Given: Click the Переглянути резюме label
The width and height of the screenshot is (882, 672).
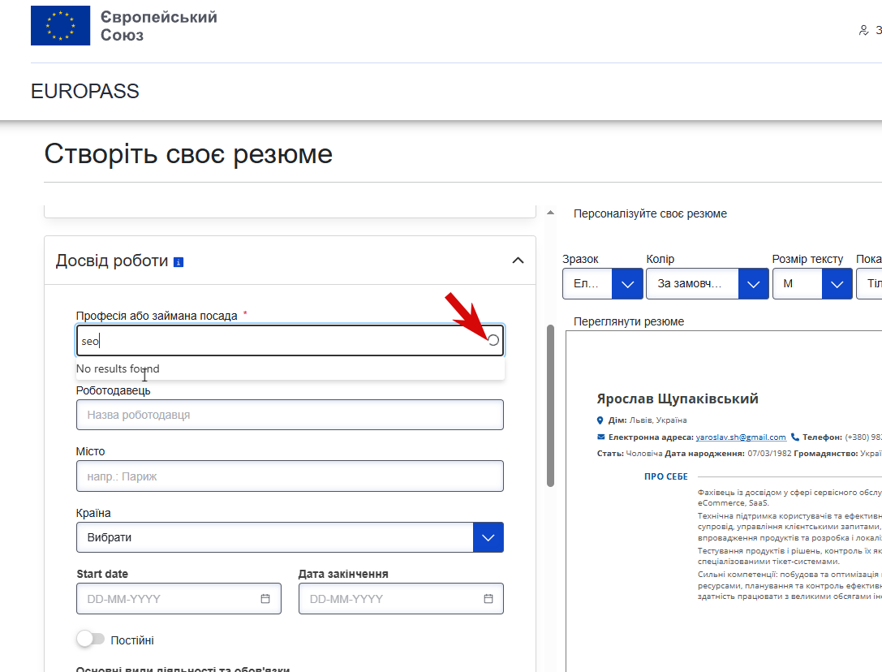Looking at the screenshot, I should 629,321.
